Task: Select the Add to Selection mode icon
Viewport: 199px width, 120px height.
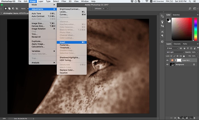Action: [x=9, y=9]
